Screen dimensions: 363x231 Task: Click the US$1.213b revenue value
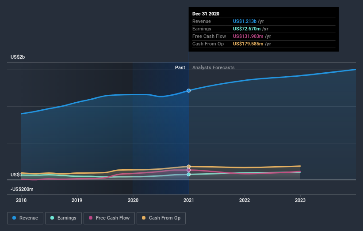click(245, 21)
